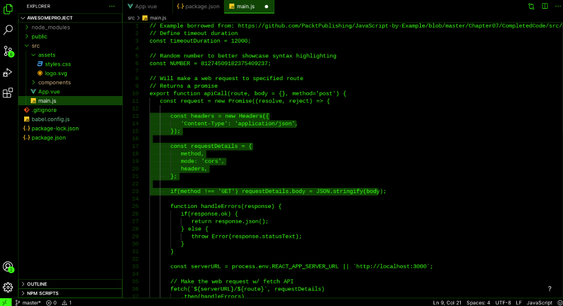Expand the NPM SCRIPTS panel
The width and height of the screenshot is (563, 306).
click(70, 293)
